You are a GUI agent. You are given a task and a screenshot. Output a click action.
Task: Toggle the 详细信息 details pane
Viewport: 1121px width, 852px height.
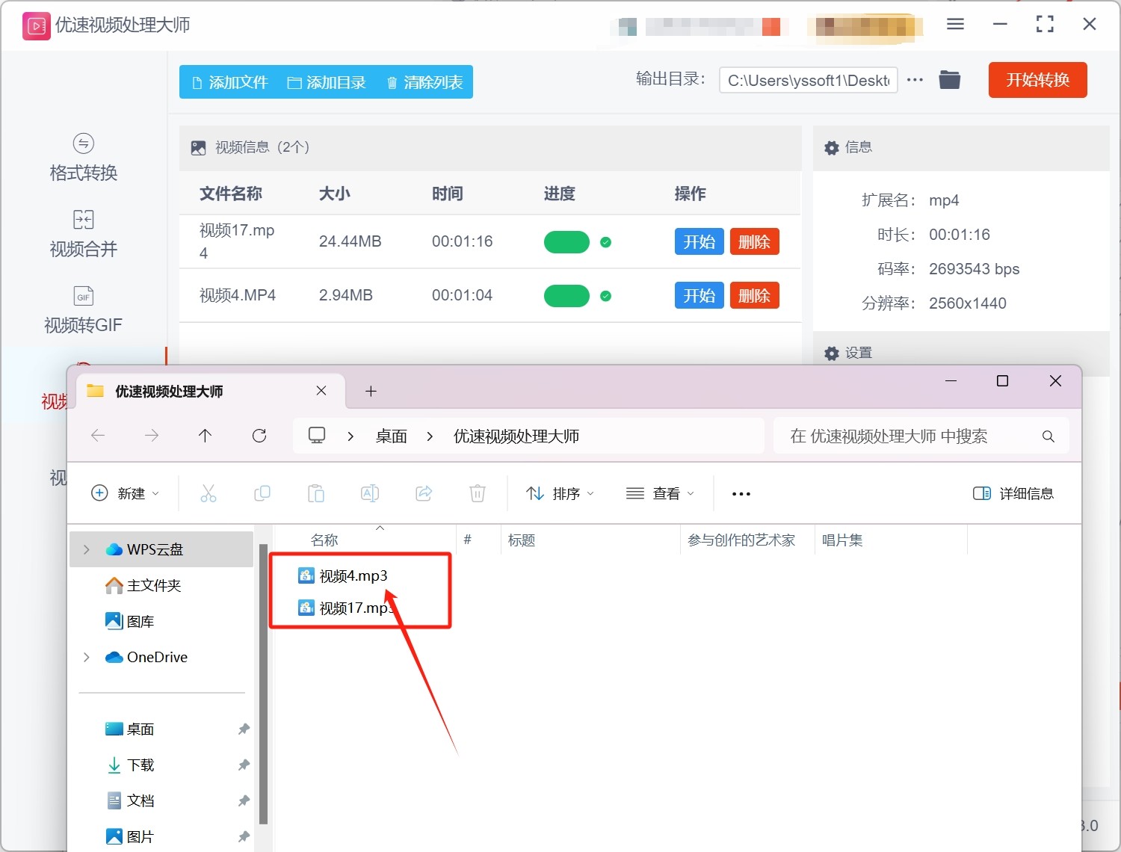1013,493
